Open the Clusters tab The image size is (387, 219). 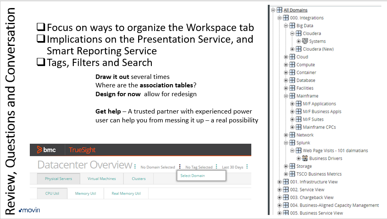pos(139,179)
